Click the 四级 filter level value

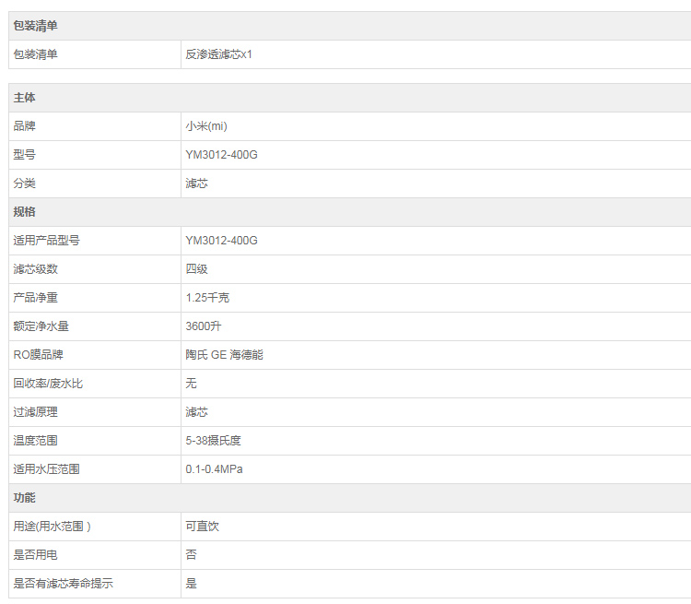[196, 269]
